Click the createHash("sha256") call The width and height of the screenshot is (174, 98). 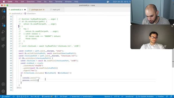pyautogui.click(x=33, y=66)
